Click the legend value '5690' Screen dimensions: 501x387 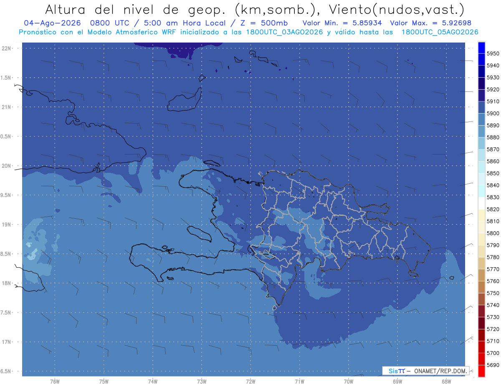(493, 365)
